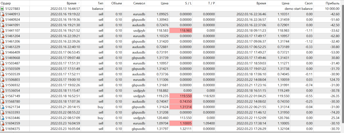Click the profit value 124.70
Image resolution: width=344 pixels, height=133 pixels.
click(x=335, y=80)
